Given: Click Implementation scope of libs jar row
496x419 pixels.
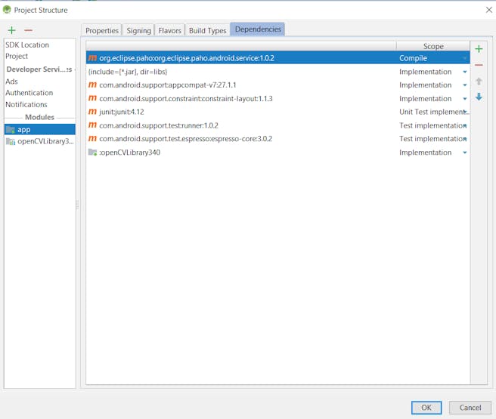Looking at the screenshot, I should [x=426, y=72].
